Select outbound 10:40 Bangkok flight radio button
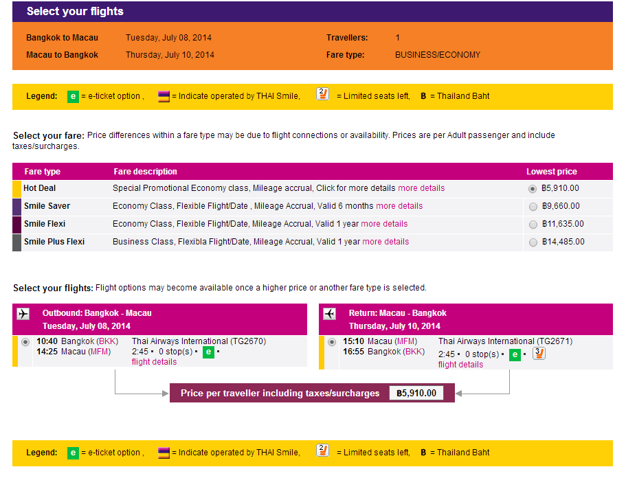Viewport: 626px width, 478px height. (25, 342)
